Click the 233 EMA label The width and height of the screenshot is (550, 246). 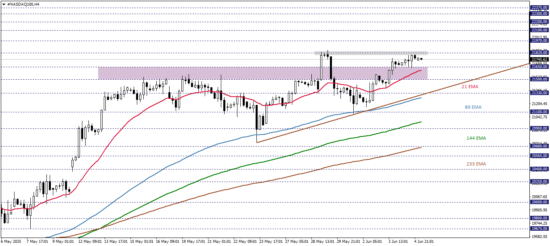tap(476, 164)
